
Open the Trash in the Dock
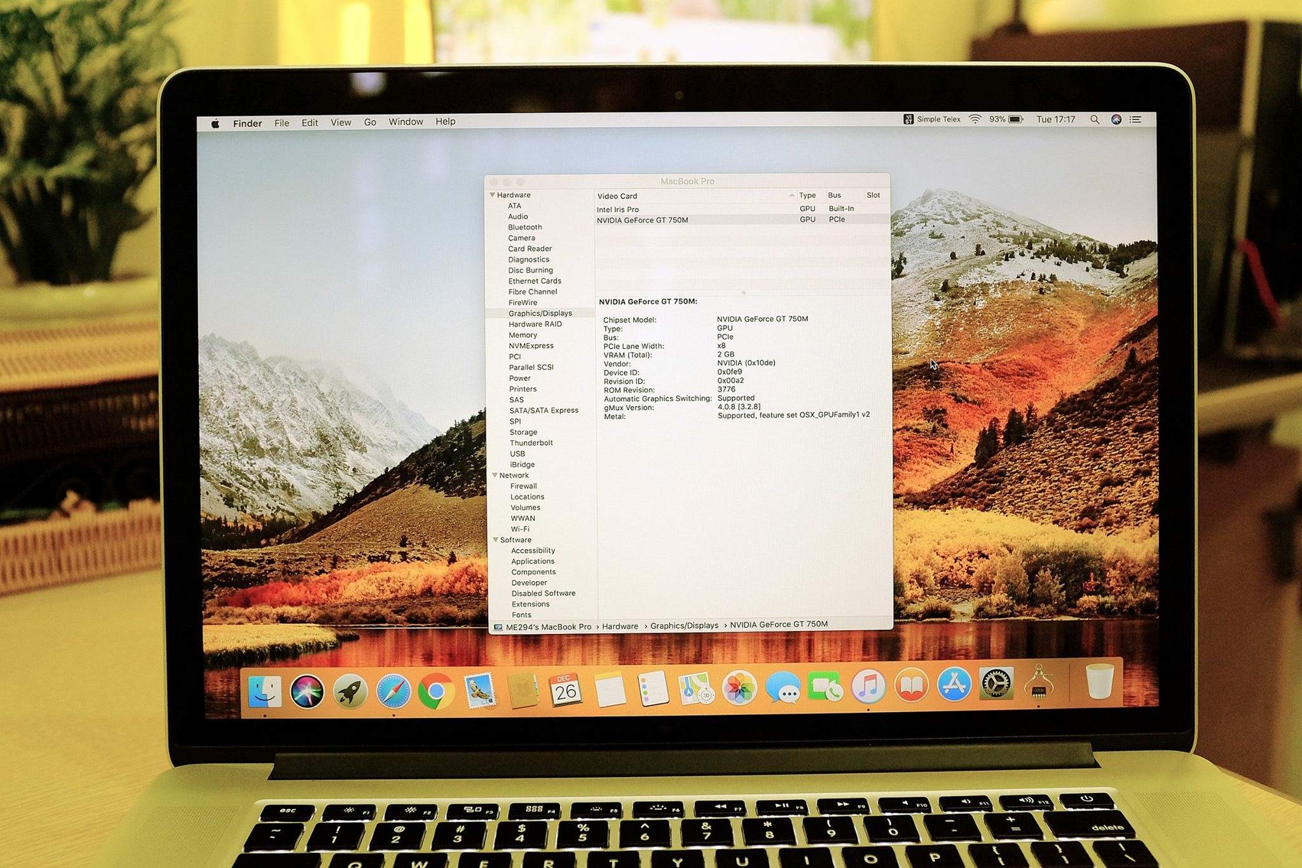pyautogui.click(x=1100, y=681)
